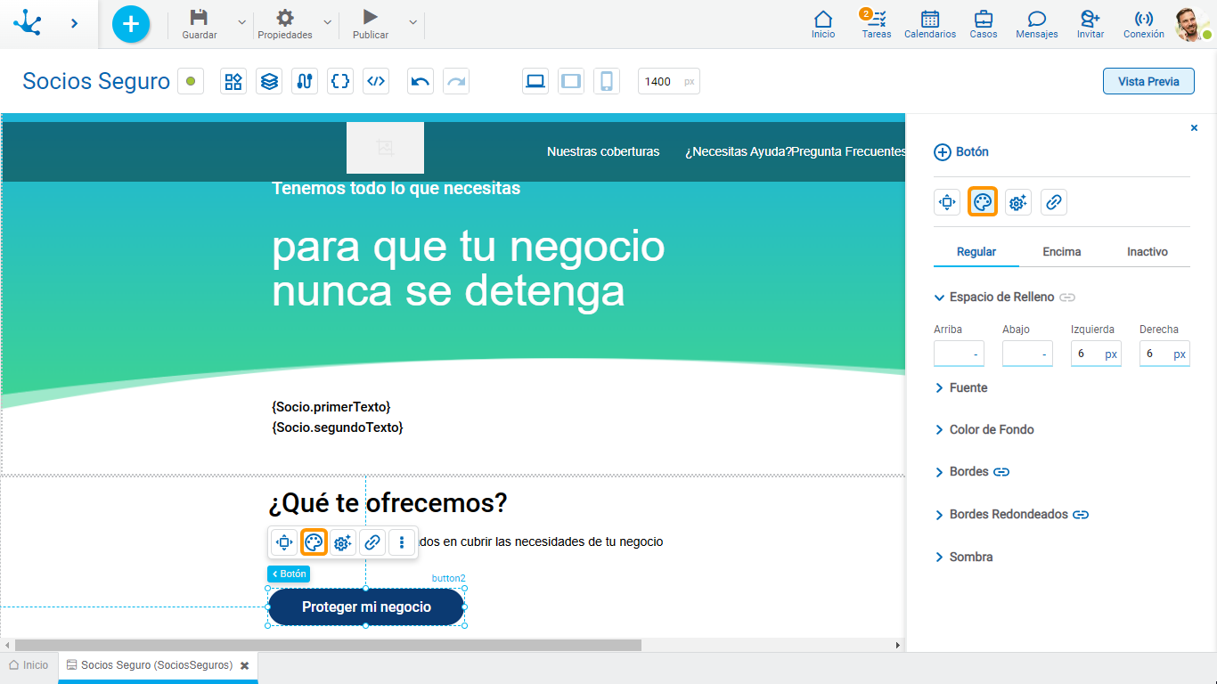Save with the Guardar disk icon
This screenshot has width=1217, height=684.
200,17
